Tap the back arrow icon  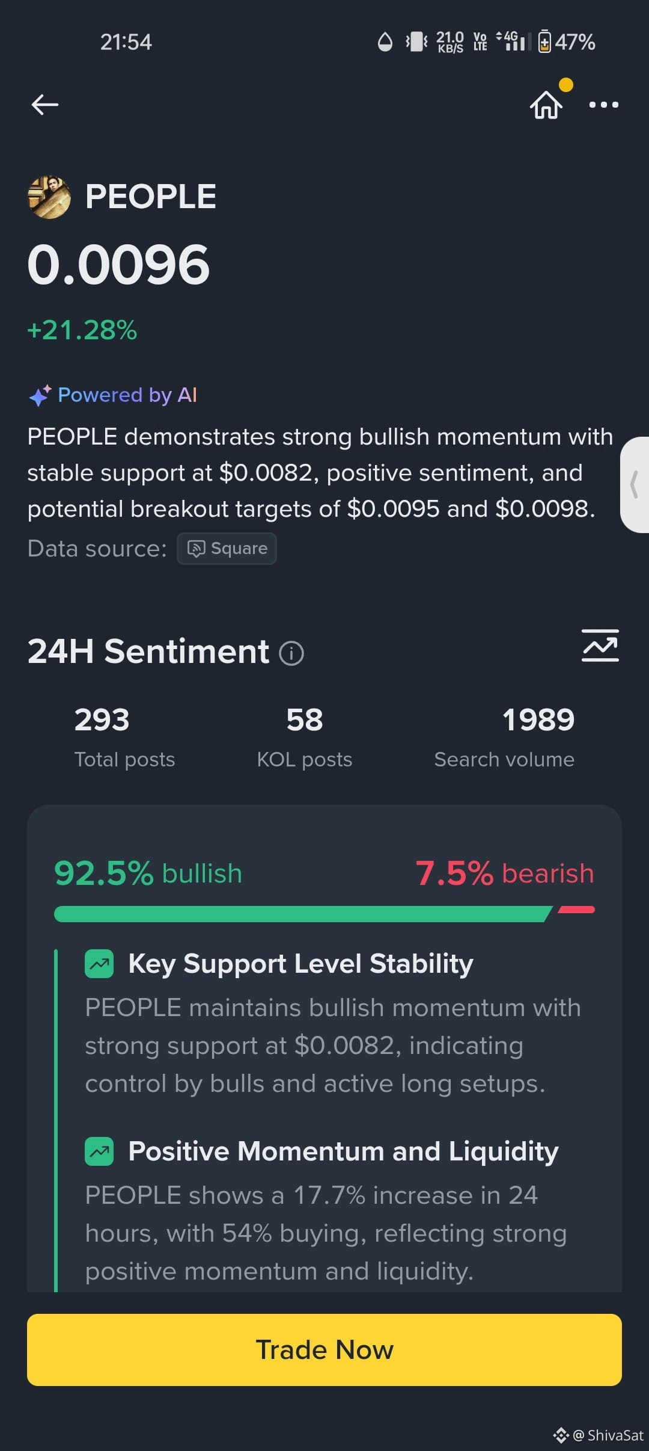point(45,105)
